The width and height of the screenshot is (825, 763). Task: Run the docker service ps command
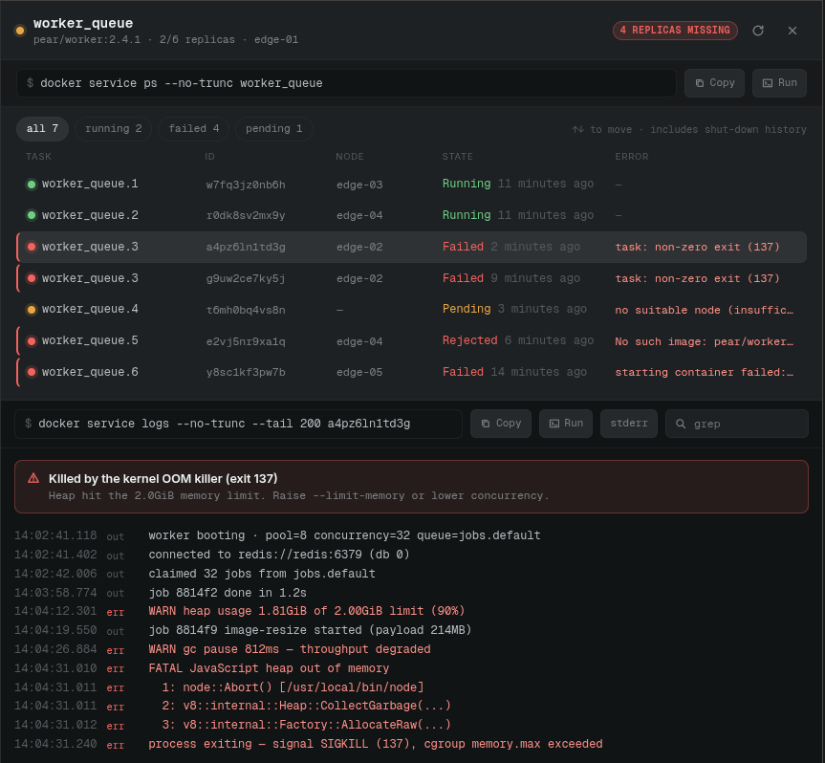(x=779, y=83)
